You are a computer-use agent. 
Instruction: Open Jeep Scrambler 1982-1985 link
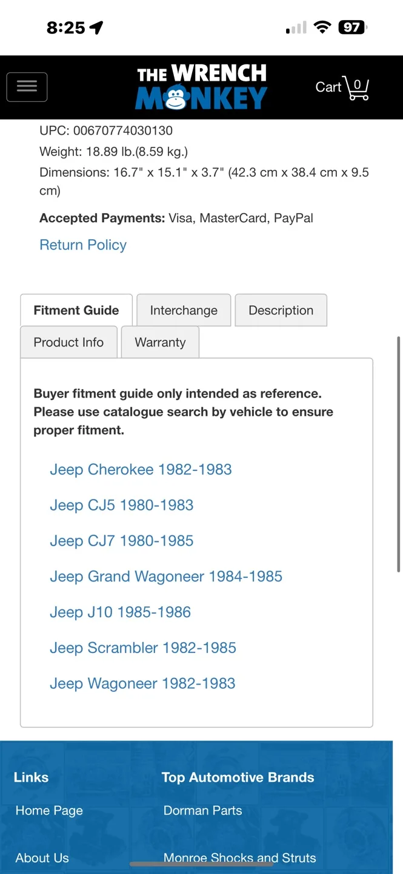(143, 648)
